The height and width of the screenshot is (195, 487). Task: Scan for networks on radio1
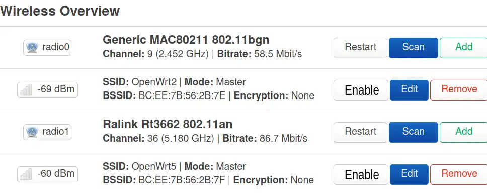414,132
